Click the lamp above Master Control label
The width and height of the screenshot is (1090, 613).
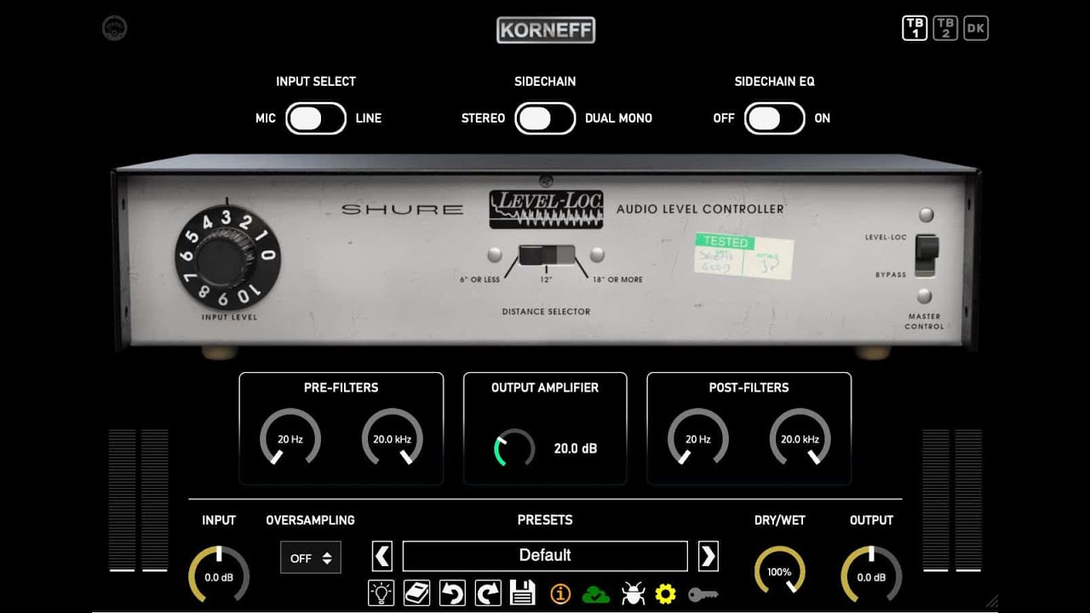pyautogui.click(x=925, y=297)
